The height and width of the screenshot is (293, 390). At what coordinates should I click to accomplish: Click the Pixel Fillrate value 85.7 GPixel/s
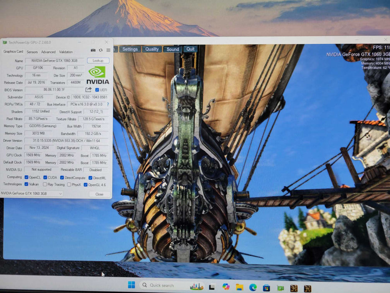pos(38,118)
